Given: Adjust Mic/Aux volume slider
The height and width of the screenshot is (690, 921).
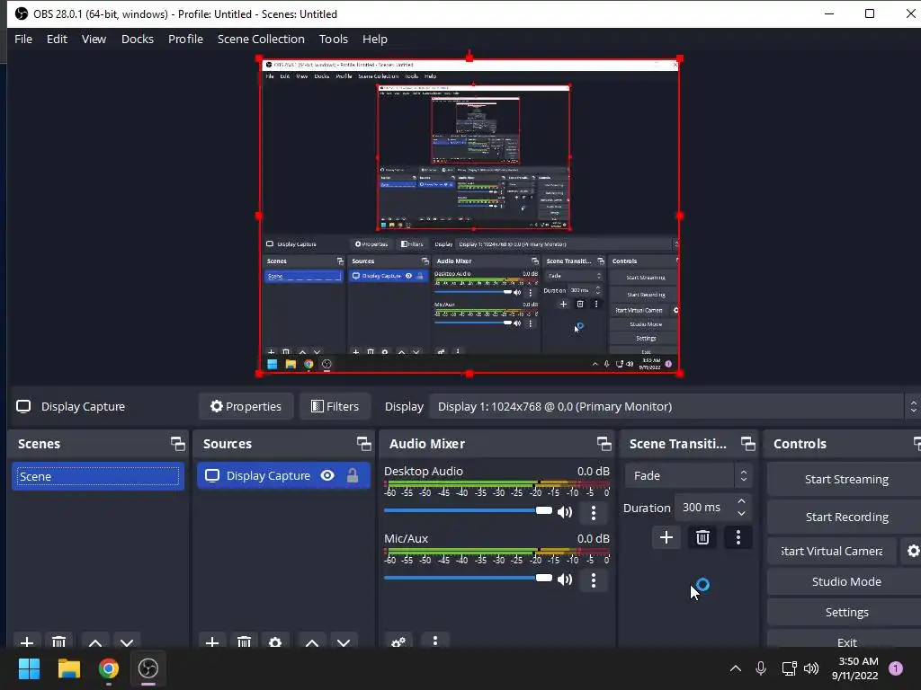Looking at the screenshot, I should [468, 578].
